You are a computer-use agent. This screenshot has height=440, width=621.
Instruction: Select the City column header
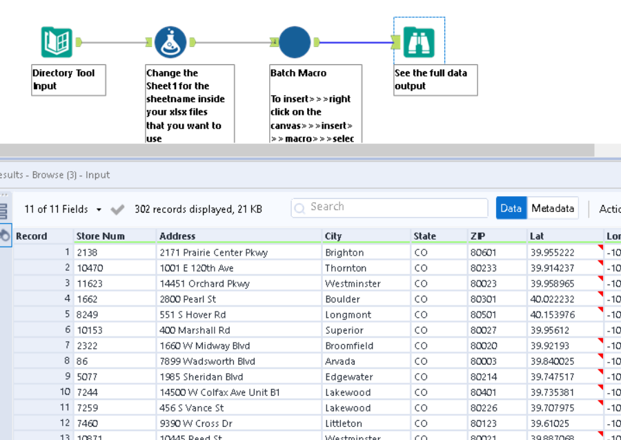(x=333, y=236)
